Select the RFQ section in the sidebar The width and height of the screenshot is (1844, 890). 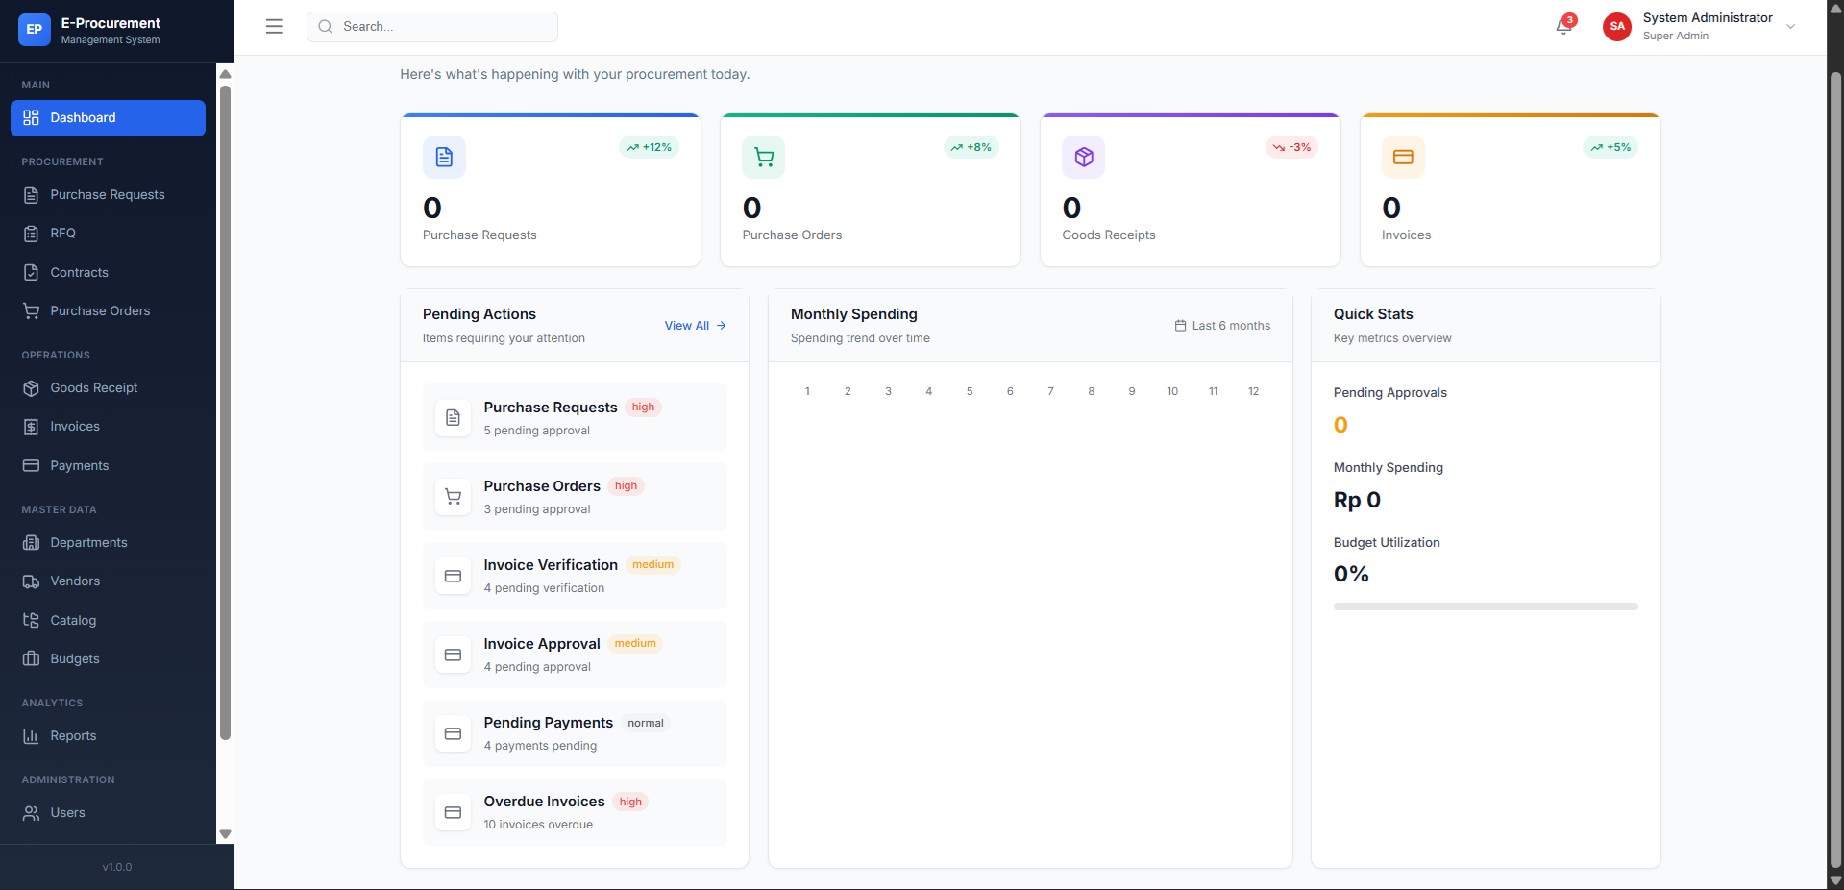tap(63, 233)
